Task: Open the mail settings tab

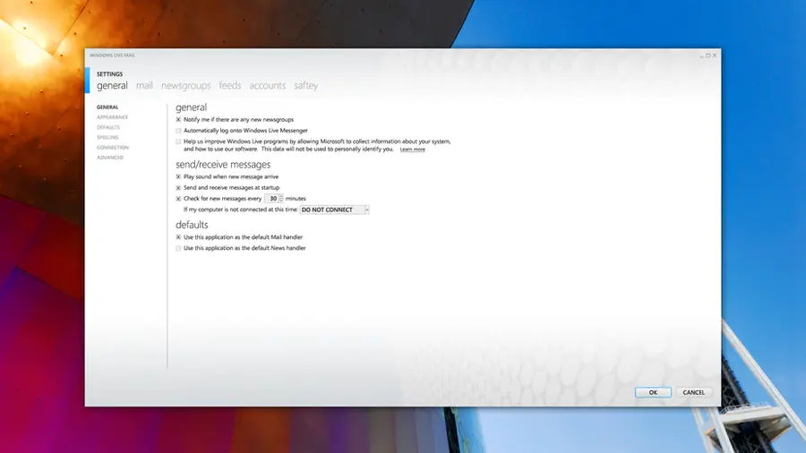Action: click(144, 85)
